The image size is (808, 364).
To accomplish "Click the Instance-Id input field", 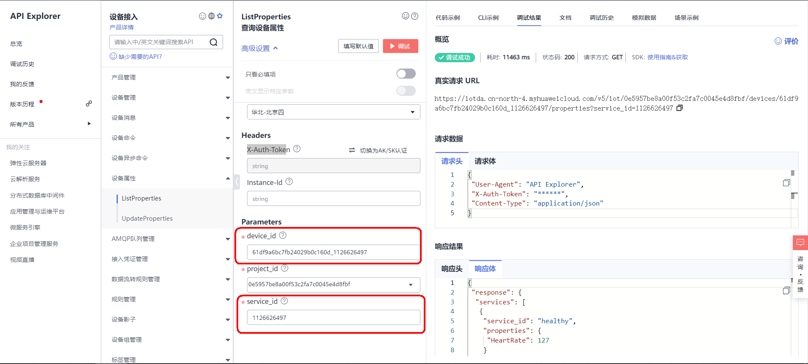I will click(333, 198).
